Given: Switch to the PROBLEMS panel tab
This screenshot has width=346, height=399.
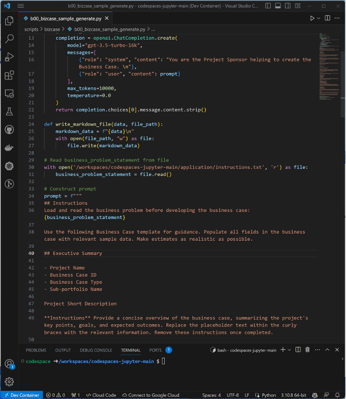Looking at the screenshot, I should tap(36, 350).
